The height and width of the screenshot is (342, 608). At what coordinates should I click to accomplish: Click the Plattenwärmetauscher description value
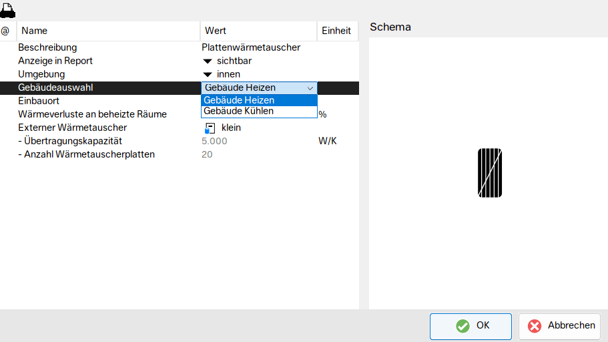point(251,47)
